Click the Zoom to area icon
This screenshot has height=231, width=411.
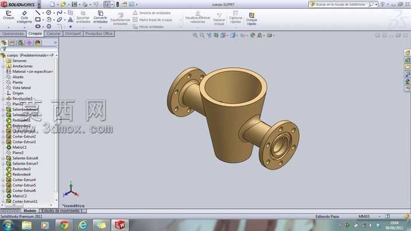click(202, 35)
